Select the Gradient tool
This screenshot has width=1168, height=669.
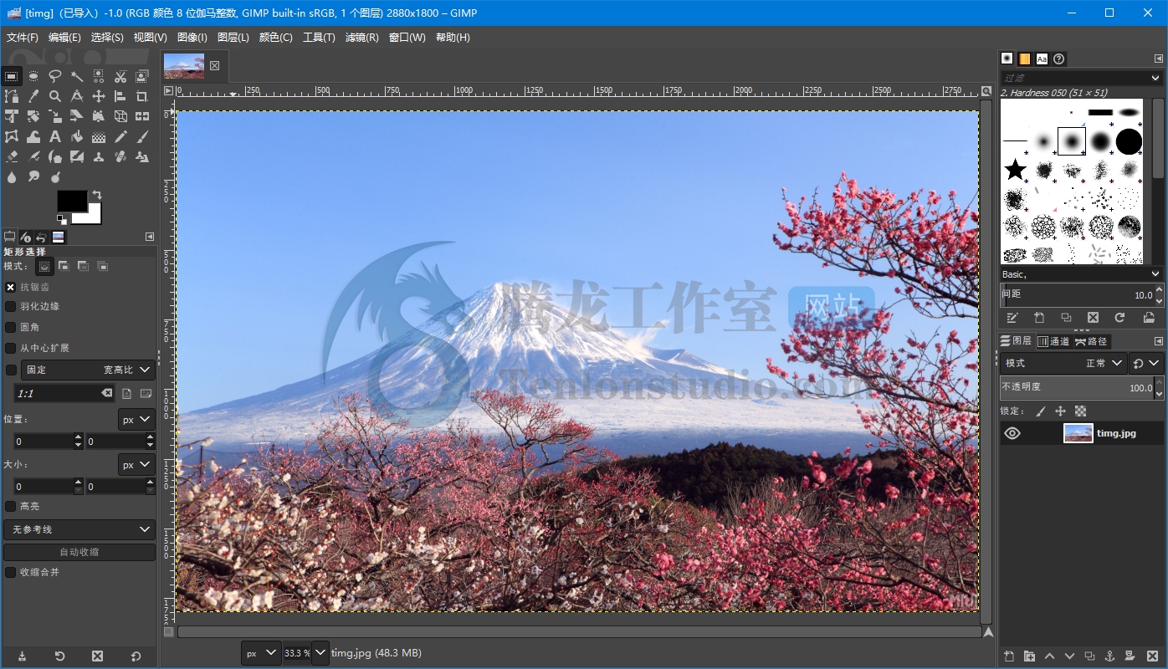(99, 136)
